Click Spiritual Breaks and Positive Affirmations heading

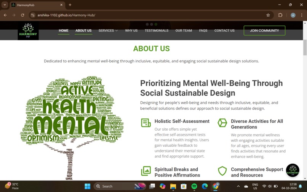pyautogui.click(x=177, y=172)
